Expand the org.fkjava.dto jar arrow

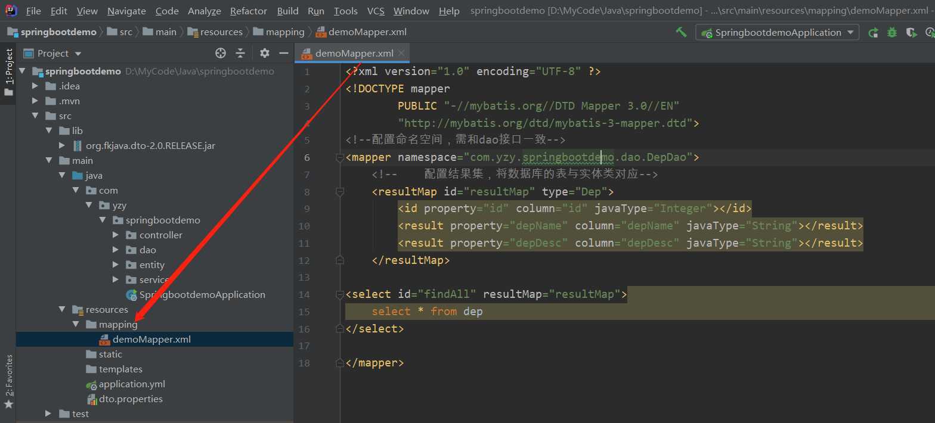click(x=63, y=146)
